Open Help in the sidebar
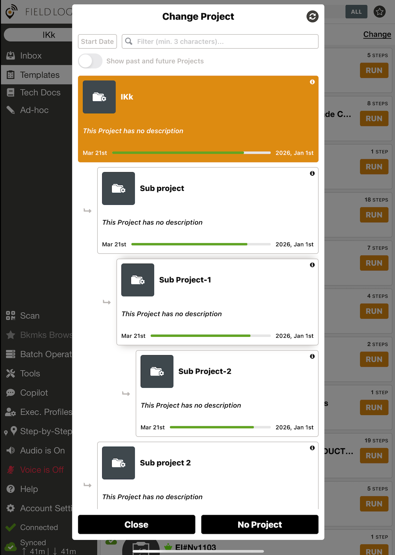The image size is (395, 555). [36, 489]
